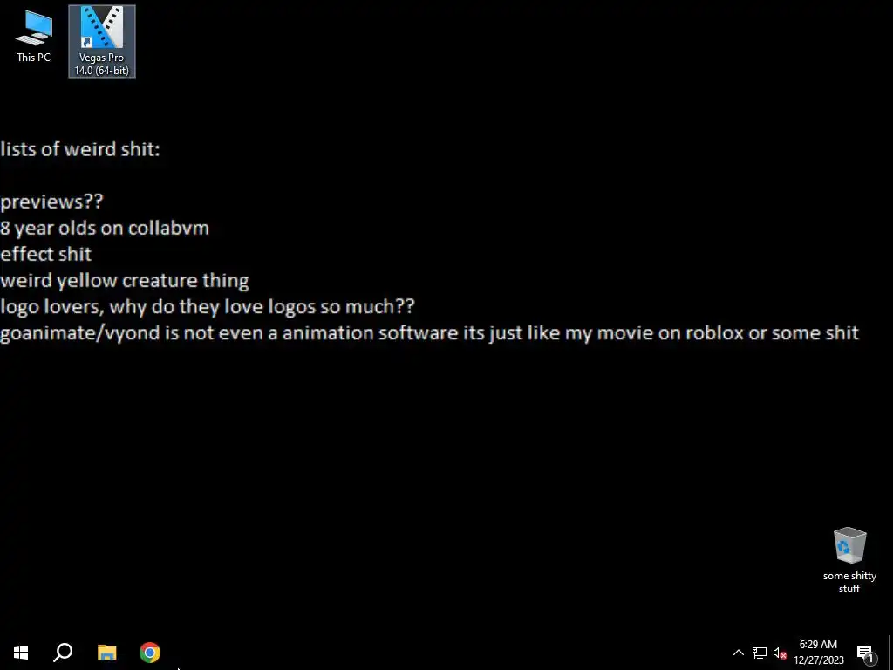
Task: Open the clock showing 6:29 AM
Action: [818, 653]
